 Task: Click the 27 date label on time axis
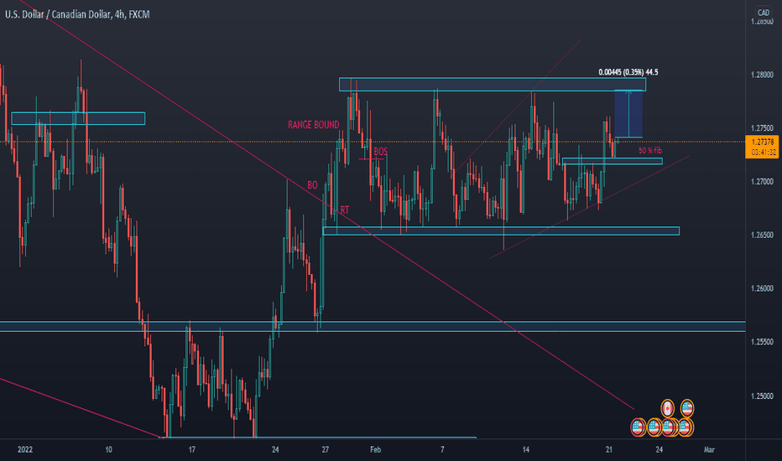click(x=326, y=449)
